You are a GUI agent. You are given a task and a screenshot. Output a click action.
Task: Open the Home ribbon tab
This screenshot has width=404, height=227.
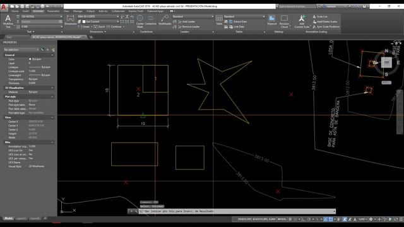click(15, 11)
